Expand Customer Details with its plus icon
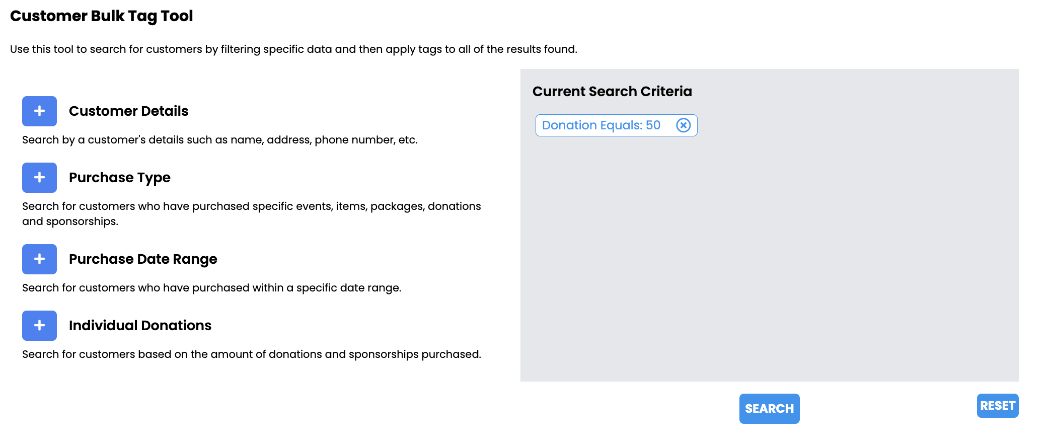Viewport: 1055px width, 446px height. 39,111
